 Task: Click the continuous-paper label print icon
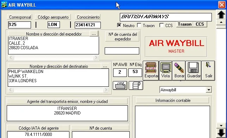136,86
